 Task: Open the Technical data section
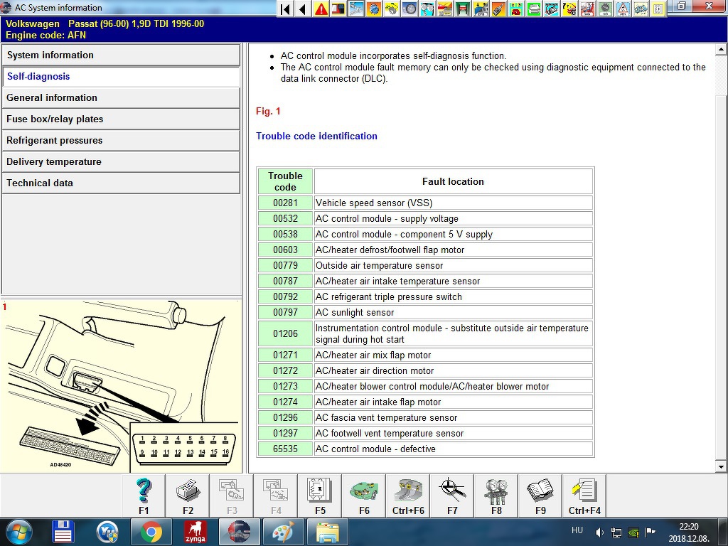121,183
